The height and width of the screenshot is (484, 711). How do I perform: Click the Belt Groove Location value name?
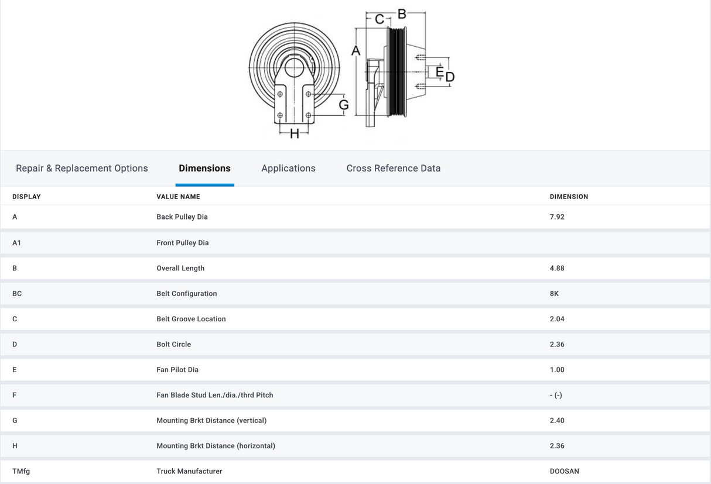[191, 319]
